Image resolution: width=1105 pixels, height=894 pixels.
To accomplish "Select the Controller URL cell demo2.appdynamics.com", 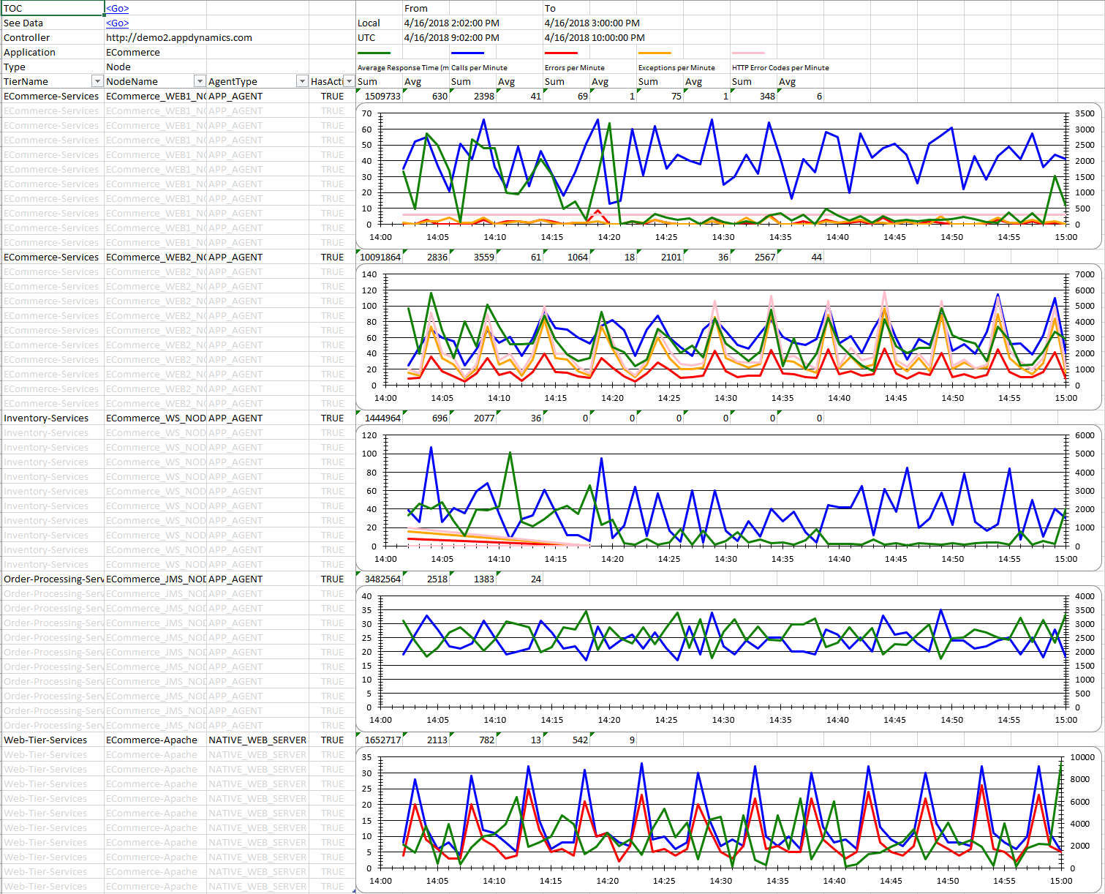I will [179, 38].
